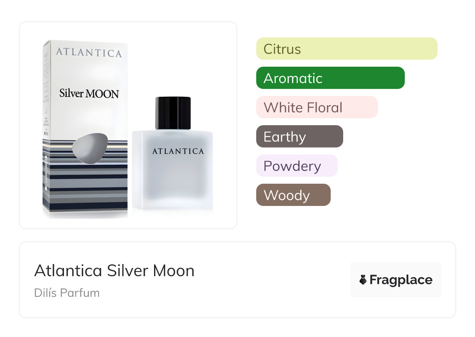Screen dimensions: 475x337
Task: Click the White Floral accord bar
Action: coord(317,107)
